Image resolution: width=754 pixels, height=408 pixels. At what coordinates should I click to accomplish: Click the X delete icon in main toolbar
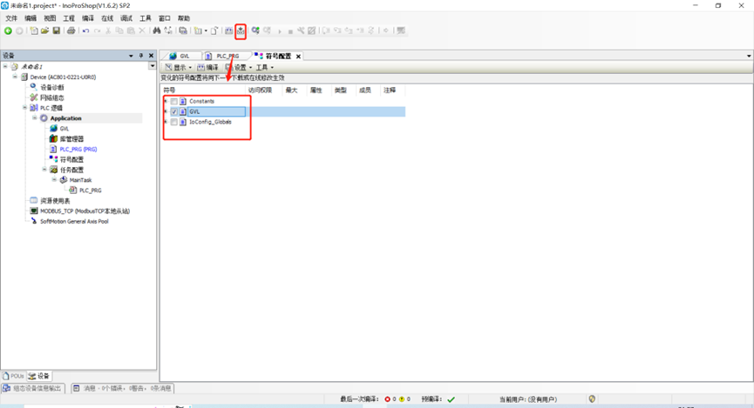click(x=142, y=30)
